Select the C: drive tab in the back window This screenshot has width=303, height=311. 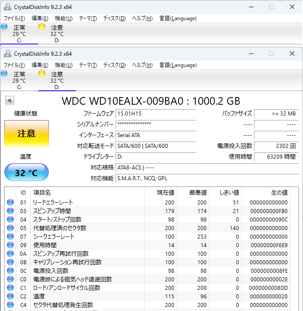tap(19, 34)
